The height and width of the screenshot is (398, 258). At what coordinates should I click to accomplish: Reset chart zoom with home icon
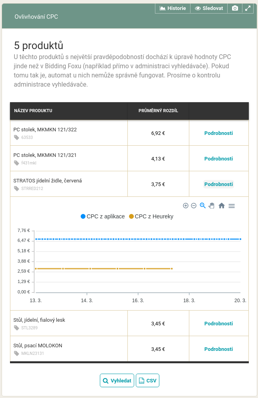[222, 206]
